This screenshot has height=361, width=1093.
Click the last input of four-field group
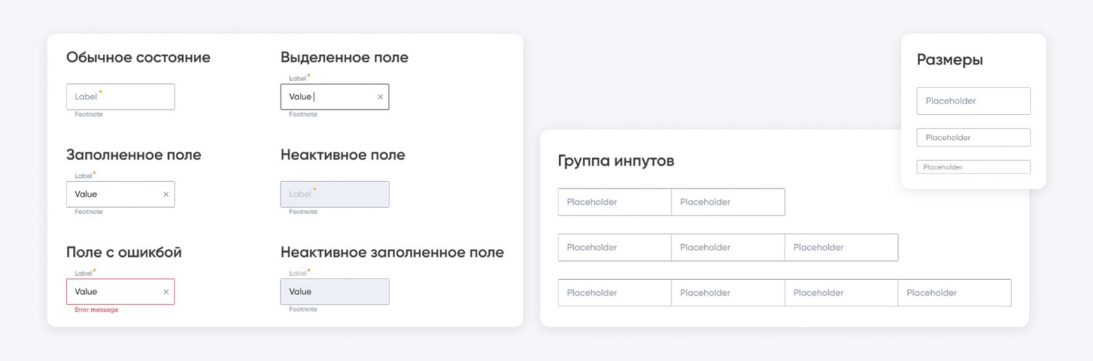tap(954, 293)
